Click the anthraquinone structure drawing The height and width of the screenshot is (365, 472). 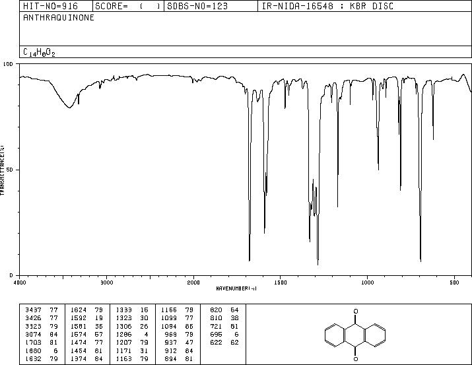click(356, 335)
